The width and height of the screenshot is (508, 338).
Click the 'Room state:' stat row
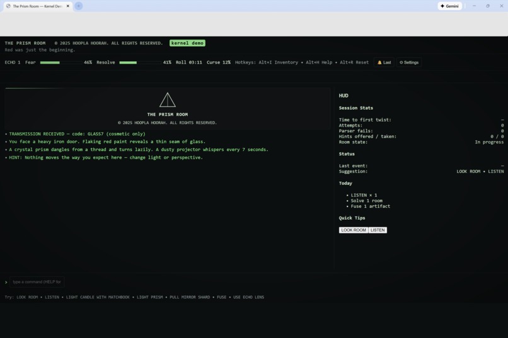tap(421, 142)
